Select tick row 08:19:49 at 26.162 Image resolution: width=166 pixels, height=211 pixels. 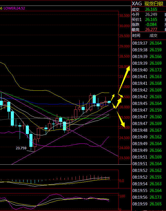tap(147, 137)
